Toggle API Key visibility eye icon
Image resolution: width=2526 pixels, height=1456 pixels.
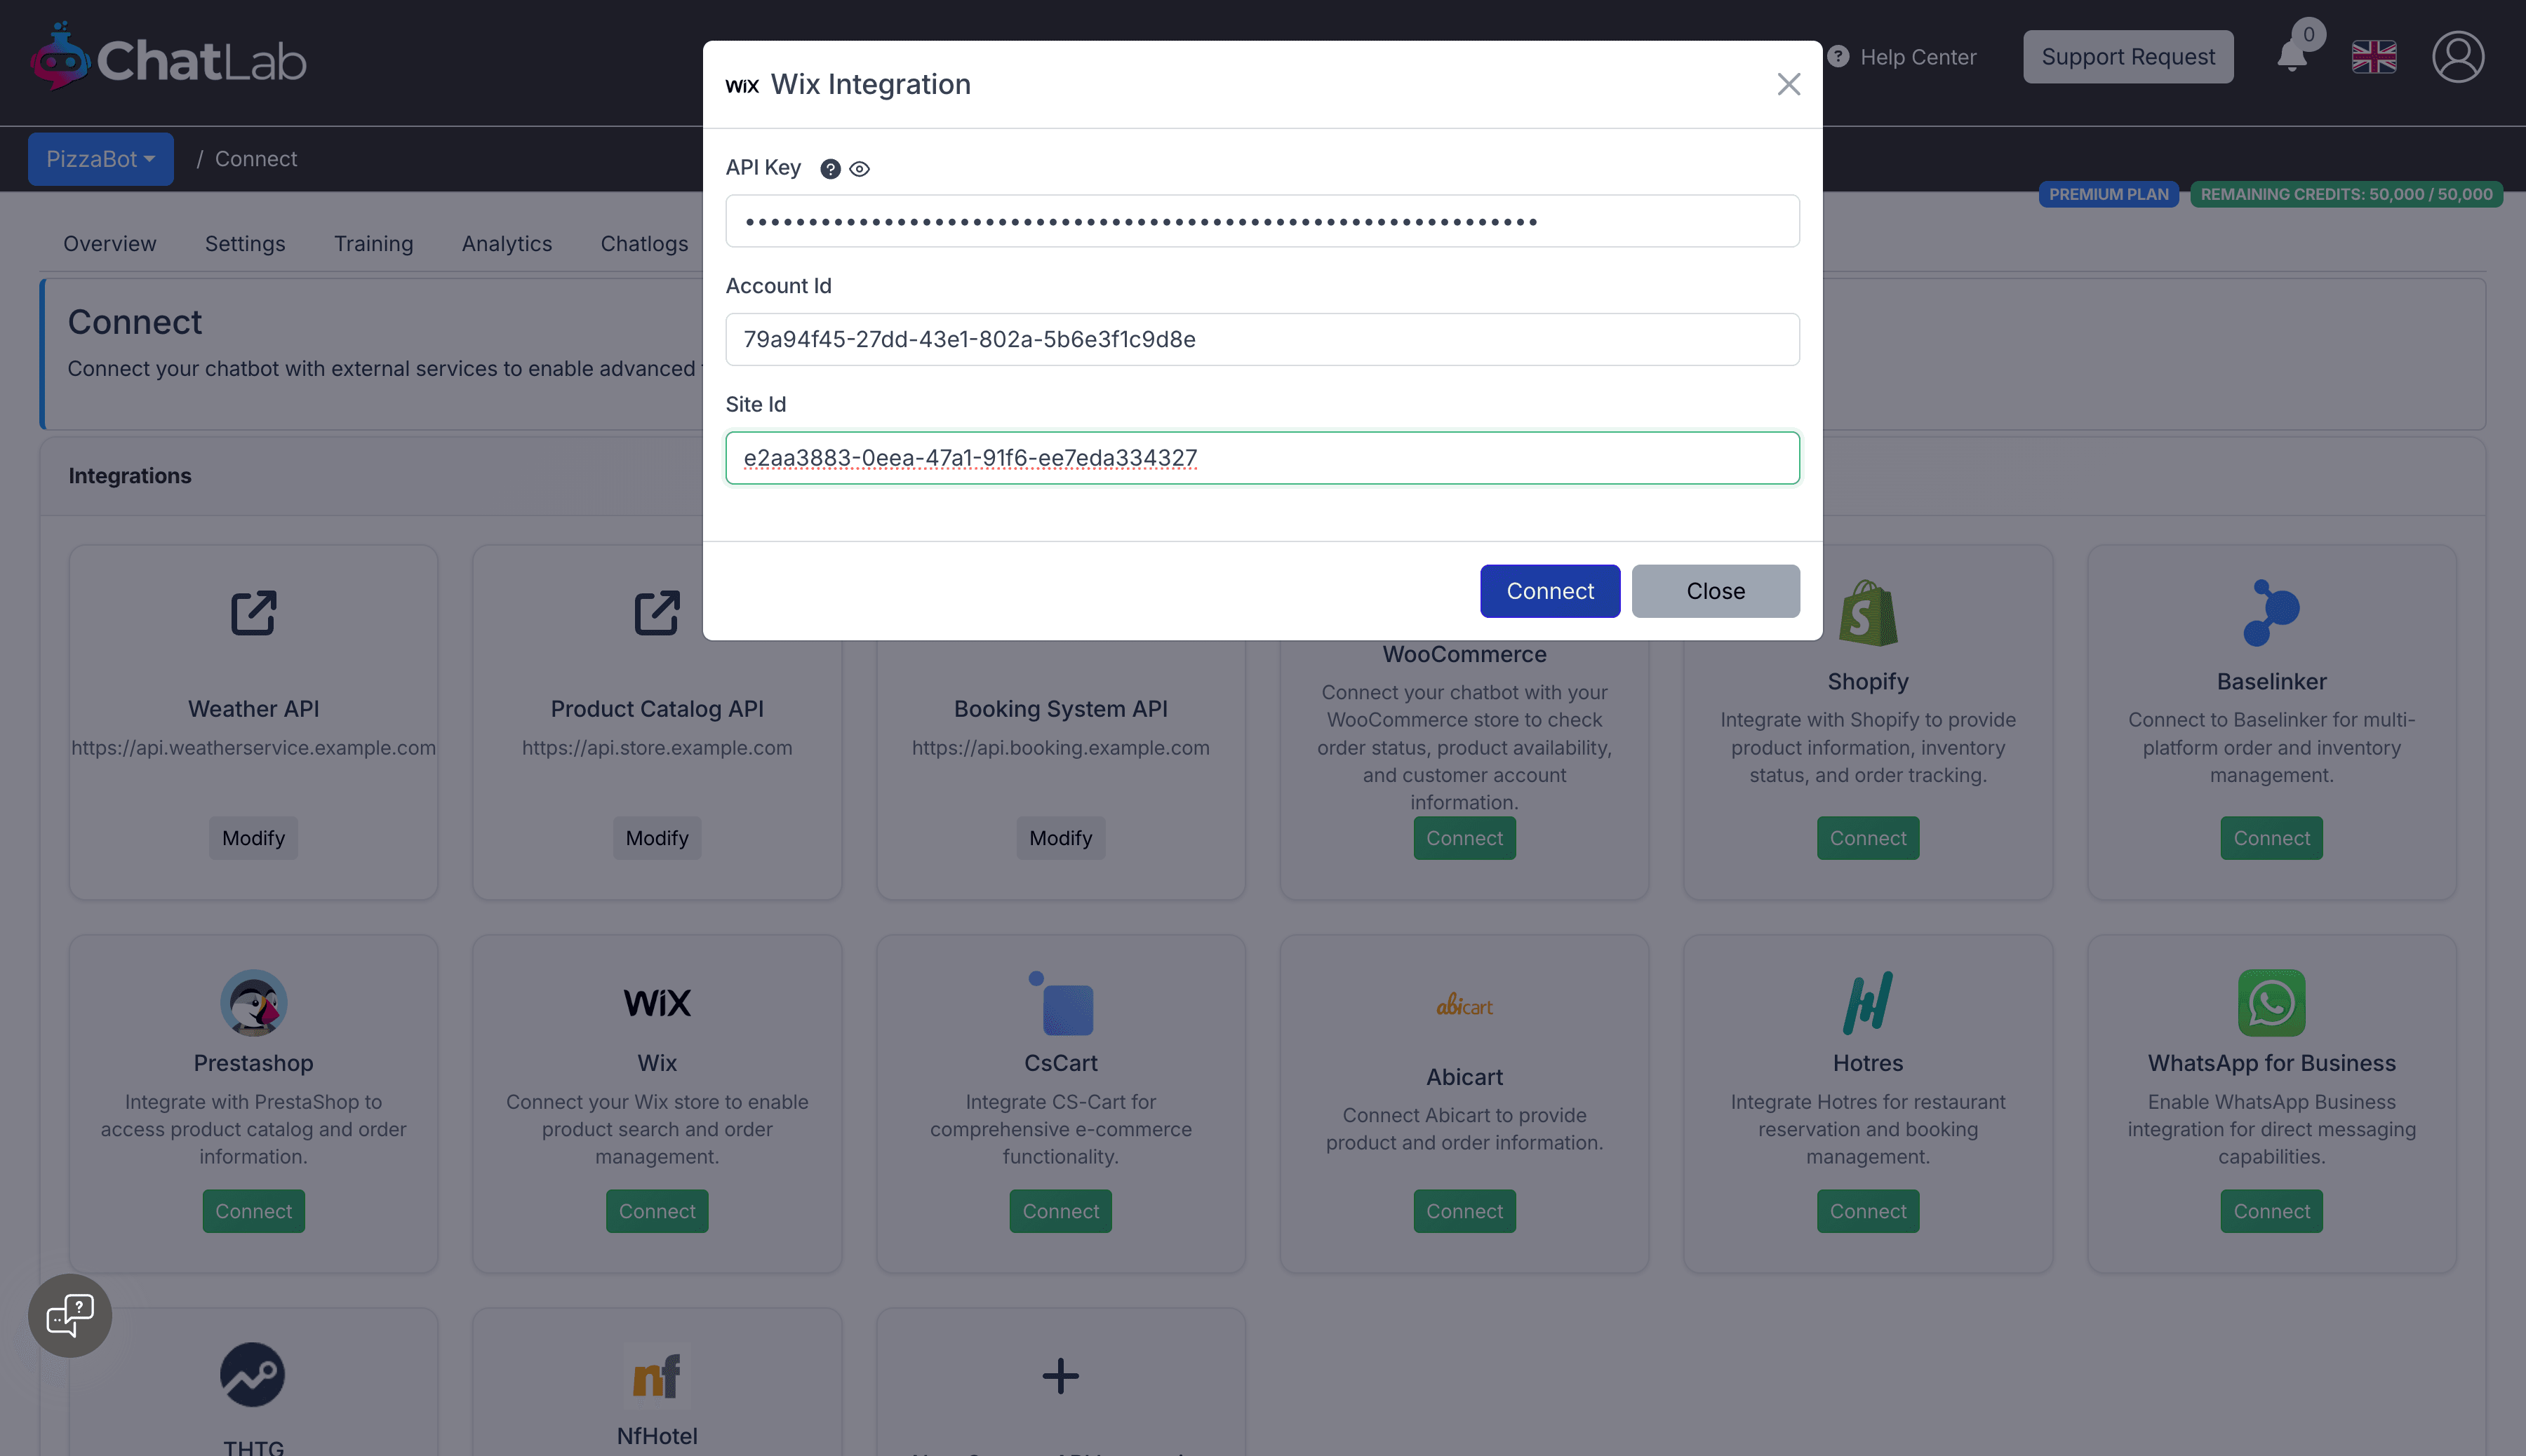point(860,169)
